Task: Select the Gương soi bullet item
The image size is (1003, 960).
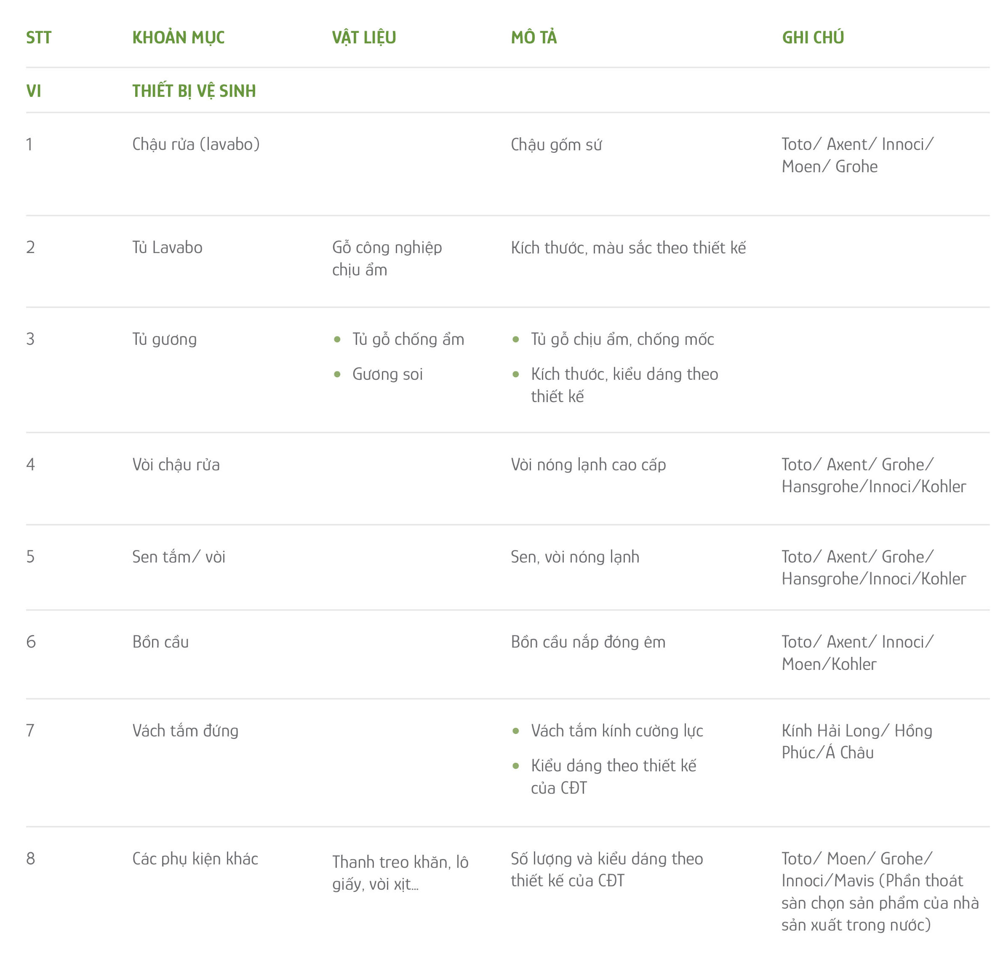Action: pos(387,374)
